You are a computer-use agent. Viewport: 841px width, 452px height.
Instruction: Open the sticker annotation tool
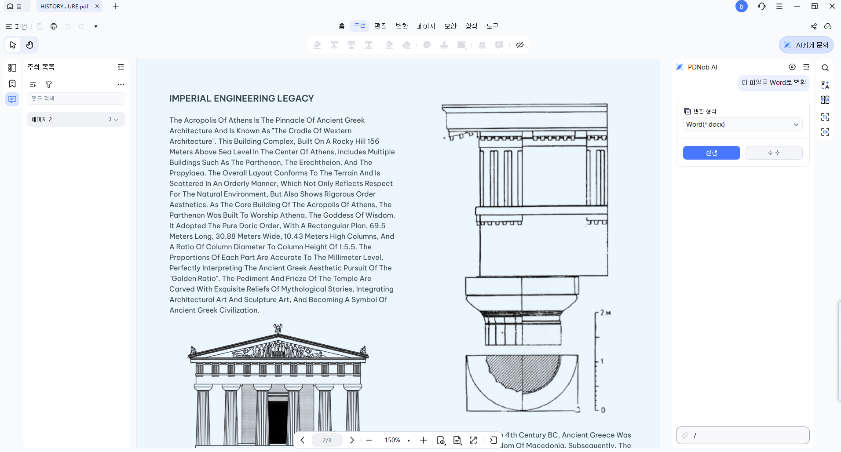tap(427, 45)
